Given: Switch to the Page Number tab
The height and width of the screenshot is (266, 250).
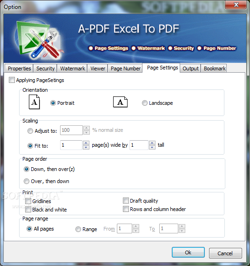Looking at the screenshot, I should (125, 68).
